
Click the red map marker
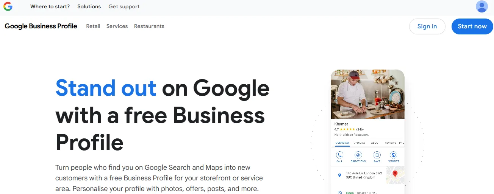point(395,174)
